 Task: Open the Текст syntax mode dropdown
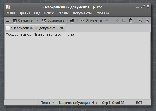coord(48,103)
